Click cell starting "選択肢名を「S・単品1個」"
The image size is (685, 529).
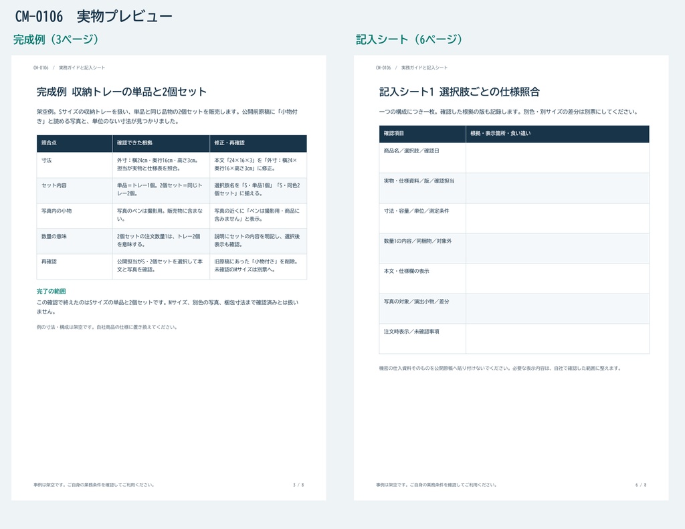258,190
